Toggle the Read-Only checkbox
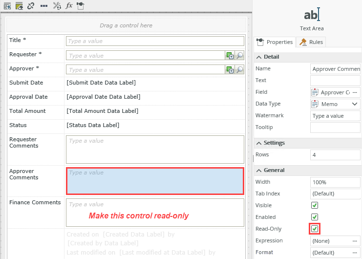Viewport: 362px width, 259px height. pos(315,229)
